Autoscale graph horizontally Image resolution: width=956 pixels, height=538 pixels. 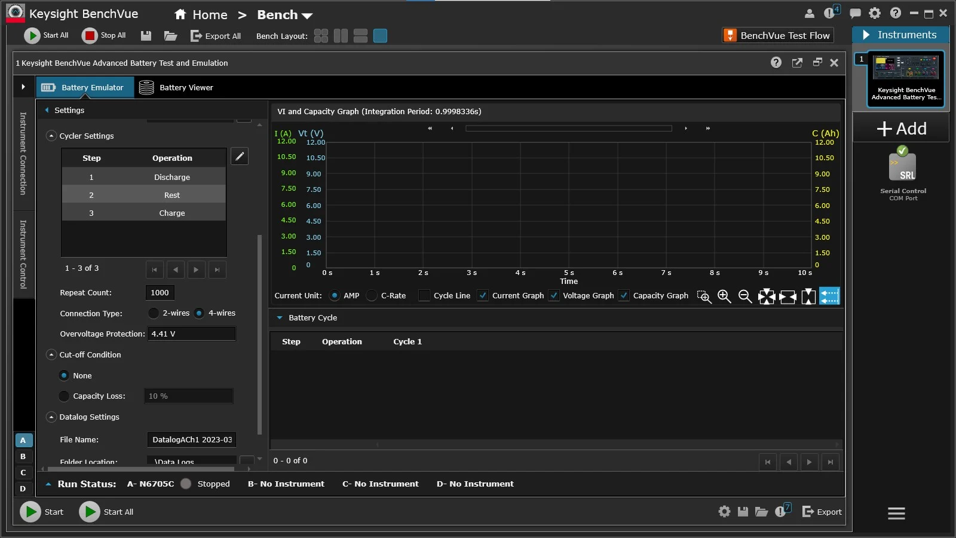(x=788, y=296)
